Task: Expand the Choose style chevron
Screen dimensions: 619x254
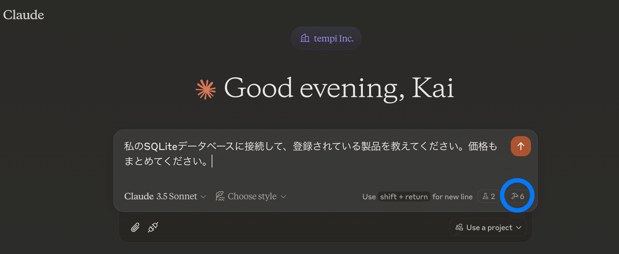Action: [283, 196]
